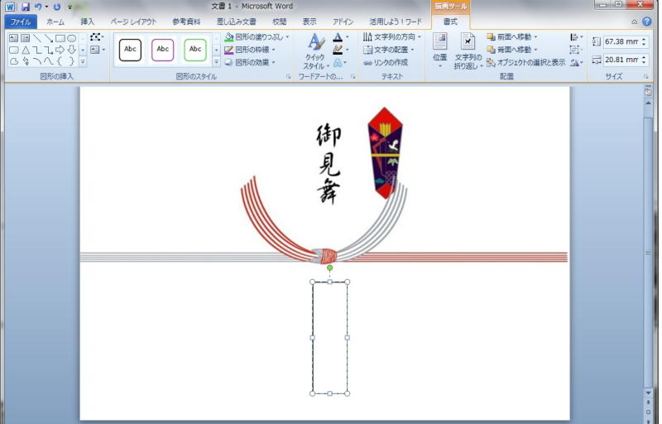Open text fill color A dropdown

pyautogui.click(x=346, y=38)
